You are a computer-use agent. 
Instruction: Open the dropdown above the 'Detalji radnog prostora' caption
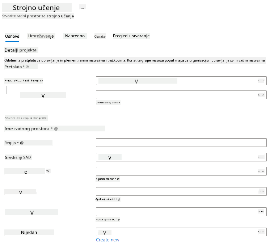tap(181, 95)
